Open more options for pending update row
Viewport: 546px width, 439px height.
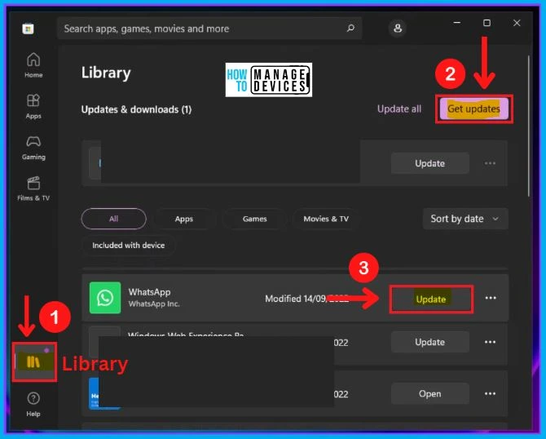point(490,163)
